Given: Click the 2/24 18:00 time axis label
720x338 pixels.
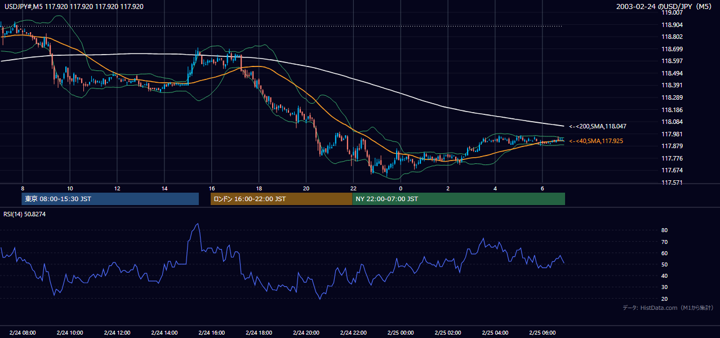Looking at the screenshot, I should point(259,333).
